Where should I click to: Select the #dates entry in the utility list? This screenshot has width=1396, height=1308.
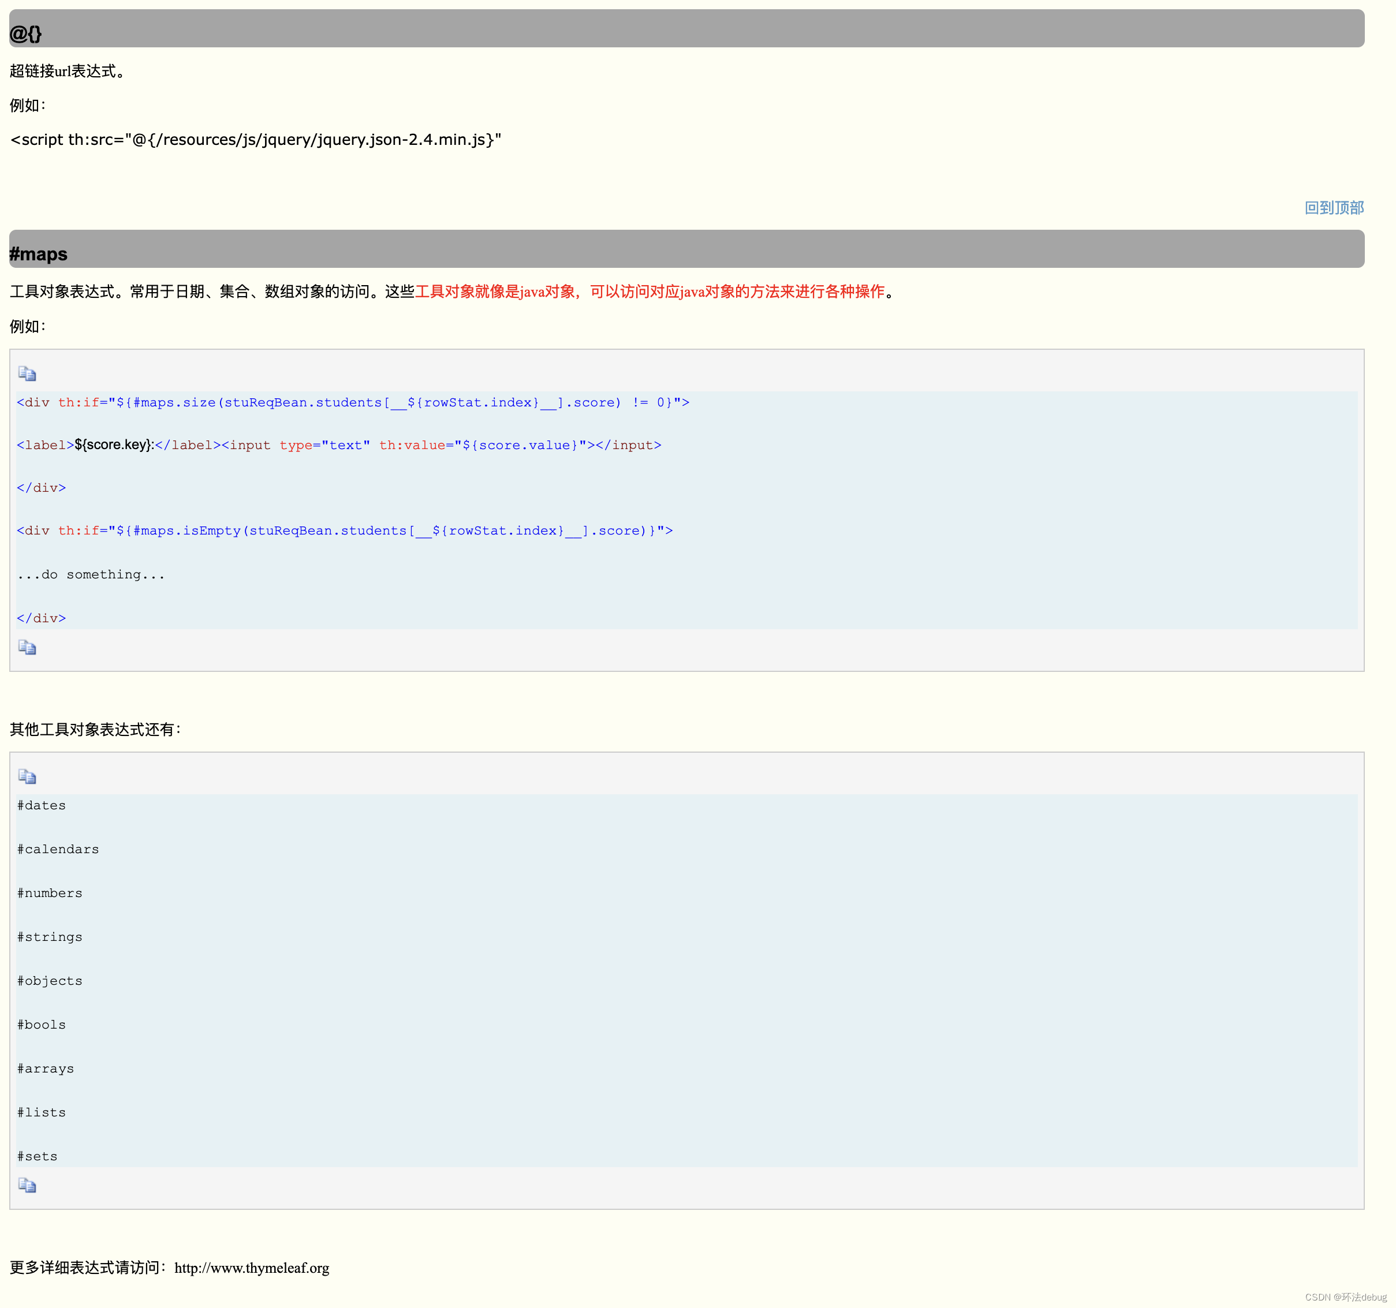pyautogui.click(x=41, y=805)
